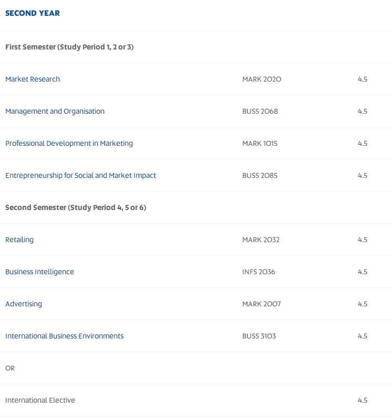Select the MARK 1015 course code
Viewport: 392px width, 419px height.
click(260, 143)
